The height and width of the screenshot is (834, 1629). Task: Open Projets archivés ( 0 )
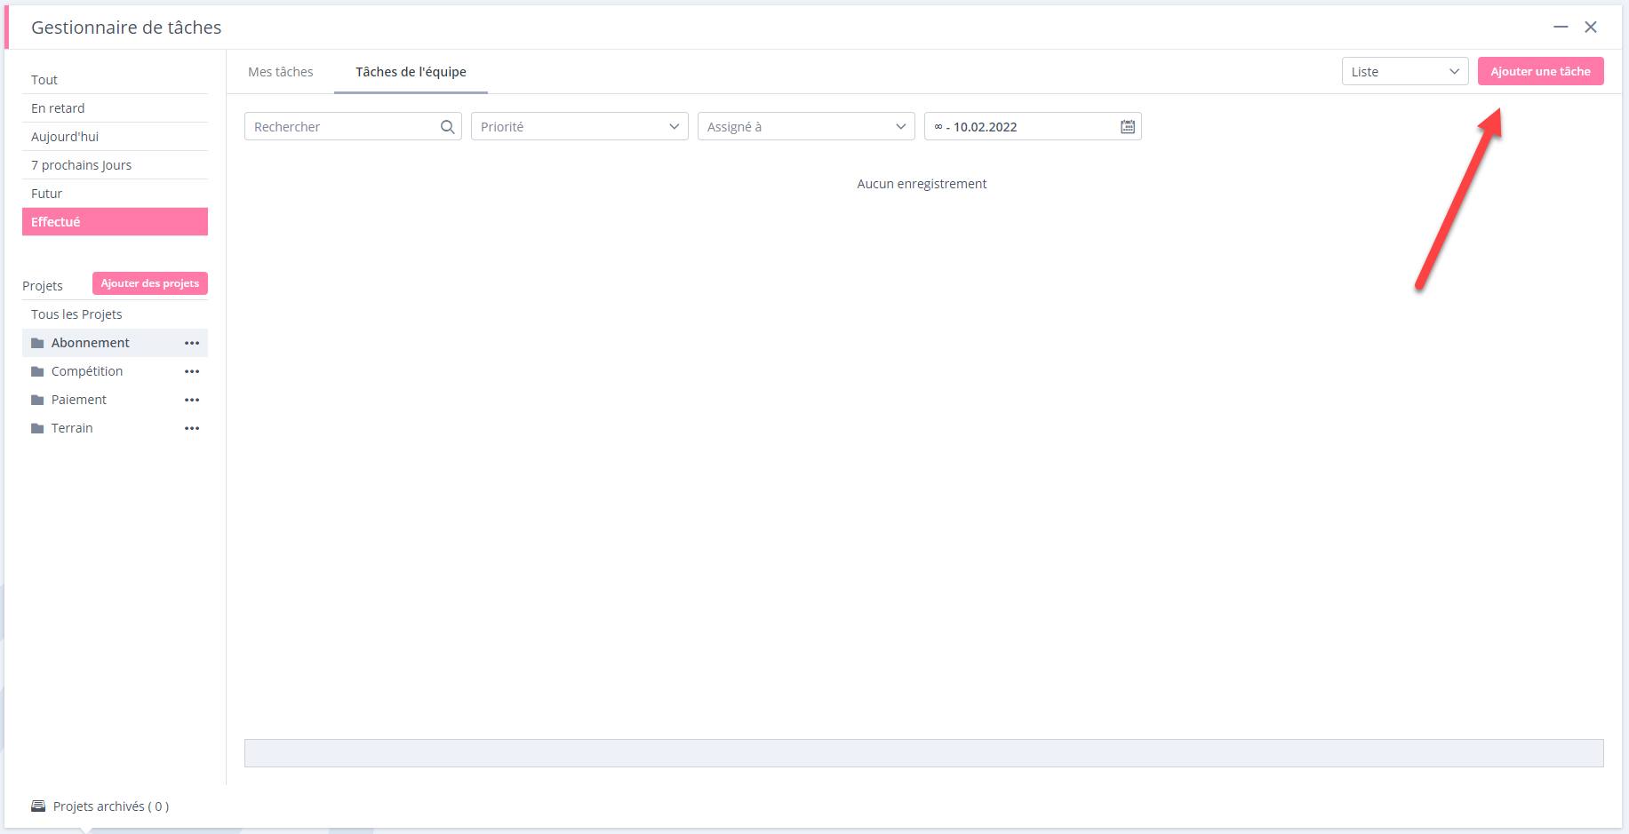click(x=111, y=806)
